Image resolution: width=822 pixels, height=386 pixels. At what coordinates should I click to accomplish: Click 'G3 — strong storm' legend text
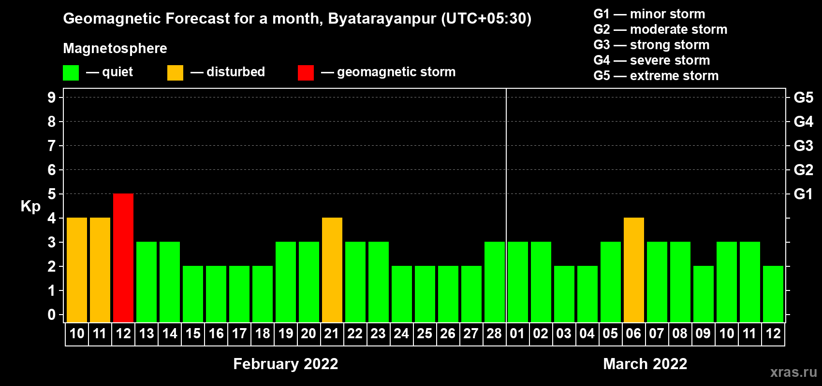click(x=652, y=45)
